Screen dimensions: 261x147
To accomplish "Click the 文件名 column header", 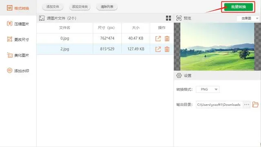I will tap(64, 28).
